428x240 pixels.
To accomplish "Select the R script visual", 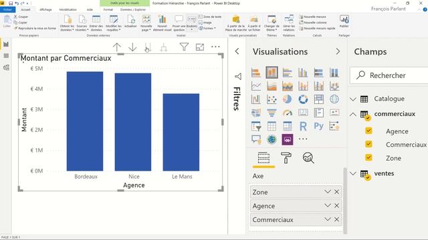I will [x=303, y=126].
